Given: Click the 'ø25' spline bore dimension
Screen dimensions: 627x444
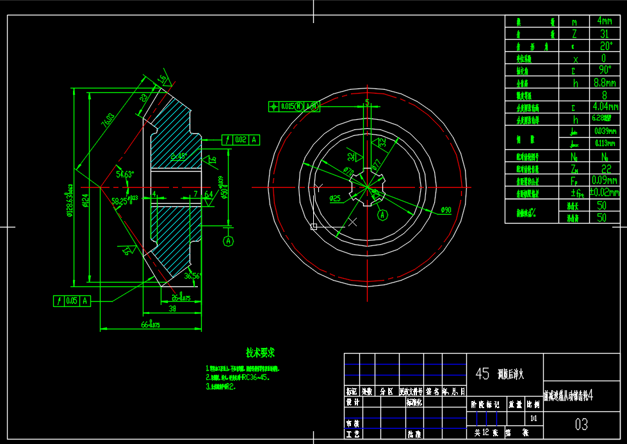Looking at the screenshot, I should [335, 199].
